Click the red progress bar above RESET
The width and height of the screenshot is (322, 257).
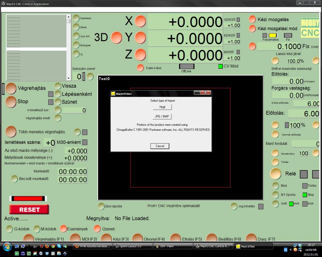point(28,198)
